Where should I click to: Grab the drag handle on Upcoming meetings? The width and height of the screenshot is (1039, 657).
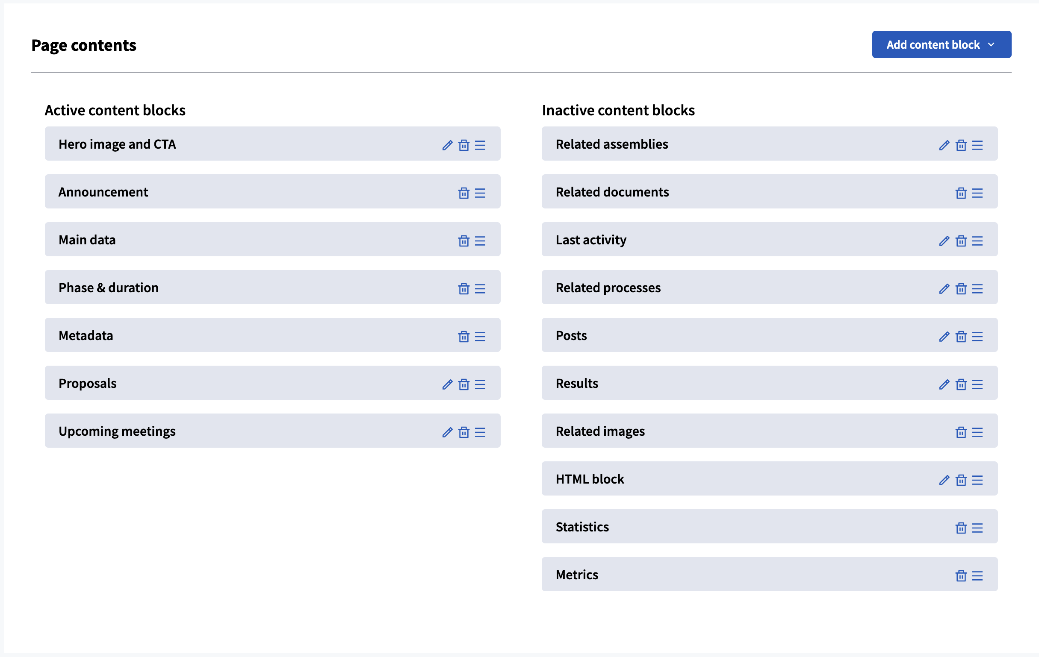click(480, 433)
